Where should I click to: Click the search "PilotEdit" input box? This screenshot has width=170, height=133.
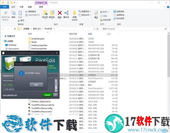pos(120,29)
